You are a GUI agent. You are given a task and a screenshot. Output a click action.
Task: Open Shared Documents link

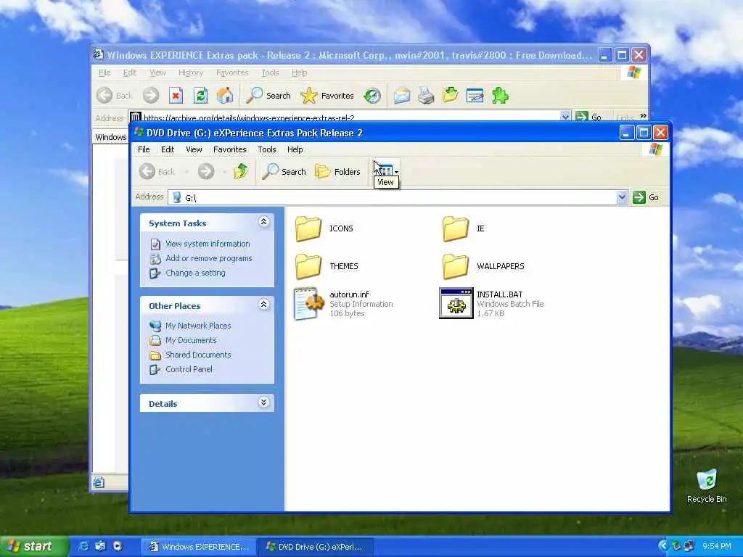tap(198, 355)
